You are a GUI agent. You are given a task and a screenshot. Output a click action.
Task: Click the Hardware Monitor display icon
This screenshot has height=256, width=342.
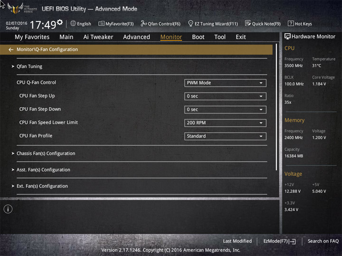coord(287,37)
